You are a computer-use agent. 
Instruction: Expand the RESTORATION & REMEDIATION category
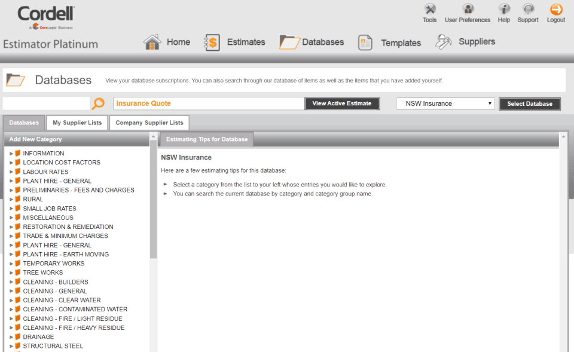pyautogui.click(x=11, y=227)
